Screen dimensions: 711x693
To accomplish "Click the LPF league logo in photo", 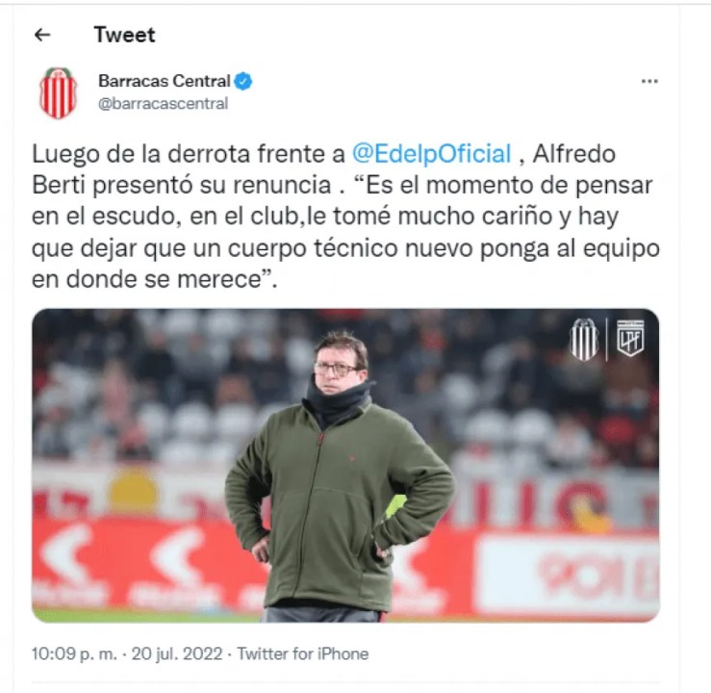I will pyautogui.click(x=630, y=339).
